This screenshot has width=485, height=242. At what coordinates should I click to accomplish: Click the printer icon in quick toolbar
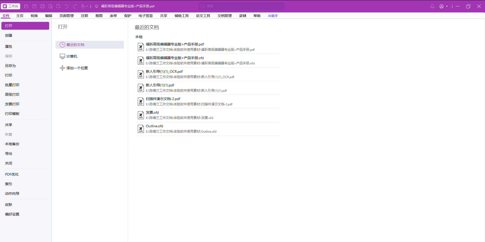[x=42, y=6]
